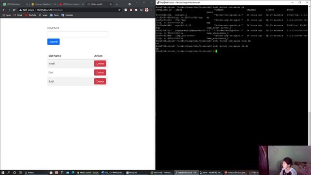Go back in browser history
This screenshot has height=175, width=311.
tap(4, 10)
